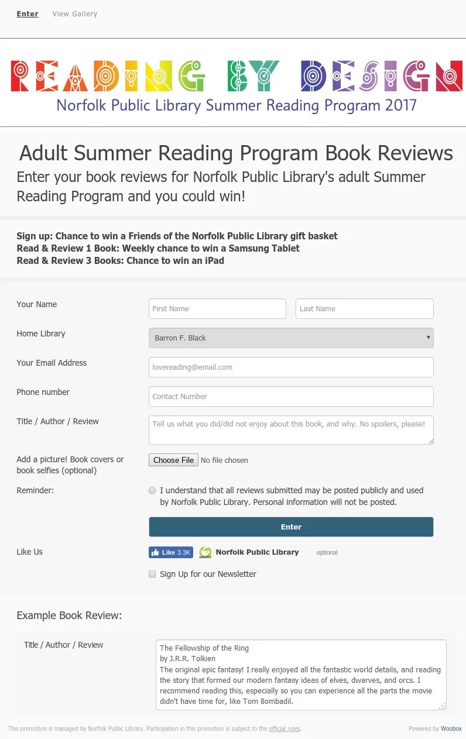The image size is (466, 739).
Task: Click the Contact Number field
Action: coord(291,396)
